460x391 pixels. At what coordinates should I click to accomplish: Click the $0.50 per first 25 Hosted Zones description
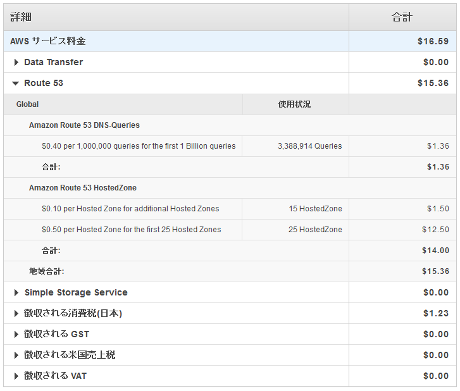point(131,230)
